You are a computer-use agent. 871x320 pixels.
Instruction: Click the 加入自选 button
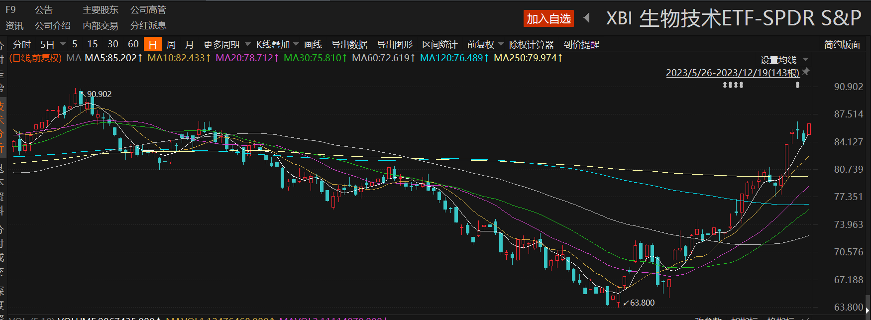[x=548, y=18]
